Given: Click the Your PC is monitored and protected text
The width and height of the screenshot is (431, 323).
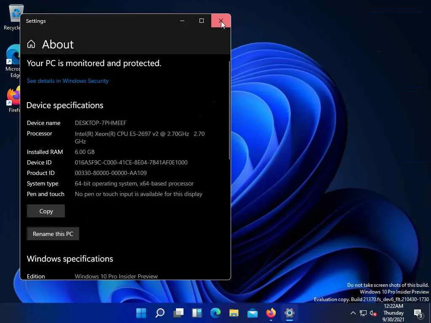Looking at the screenshot, I should pyautogui.click(x=94, y=63).
